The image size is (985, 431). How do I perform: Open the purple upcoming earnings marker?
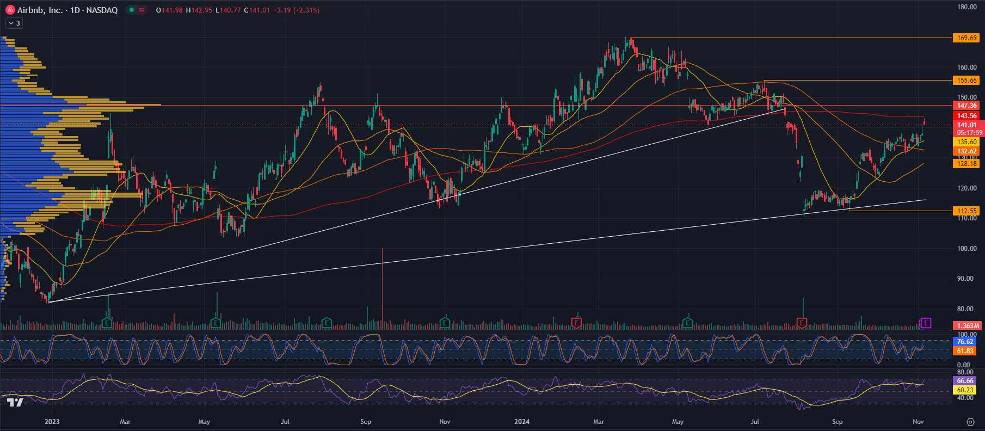click(926, 323)
